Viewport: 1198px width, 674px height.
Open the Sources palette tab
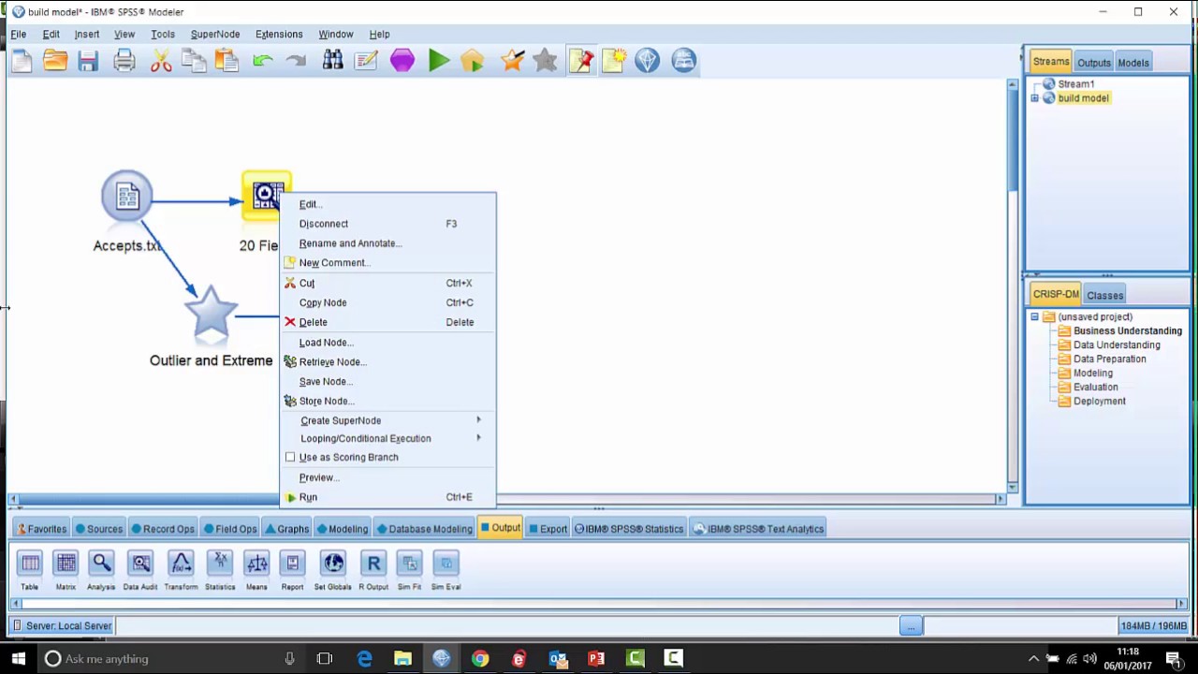[98, 529]
